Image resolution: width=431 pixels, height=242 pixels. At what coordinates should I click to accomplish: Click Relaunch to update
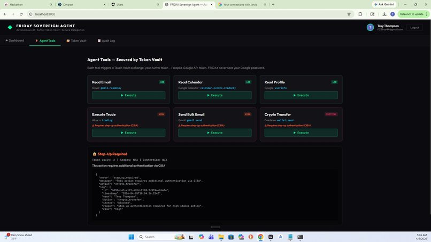coord(412,14)
